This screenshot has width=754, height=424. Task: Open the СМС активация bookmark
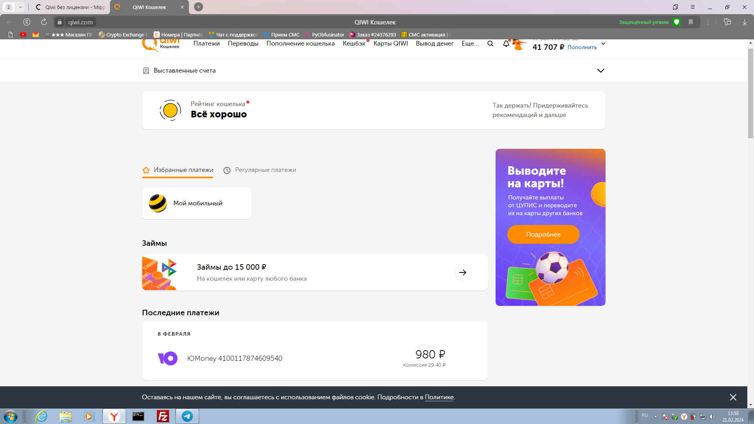click(426, 35)
